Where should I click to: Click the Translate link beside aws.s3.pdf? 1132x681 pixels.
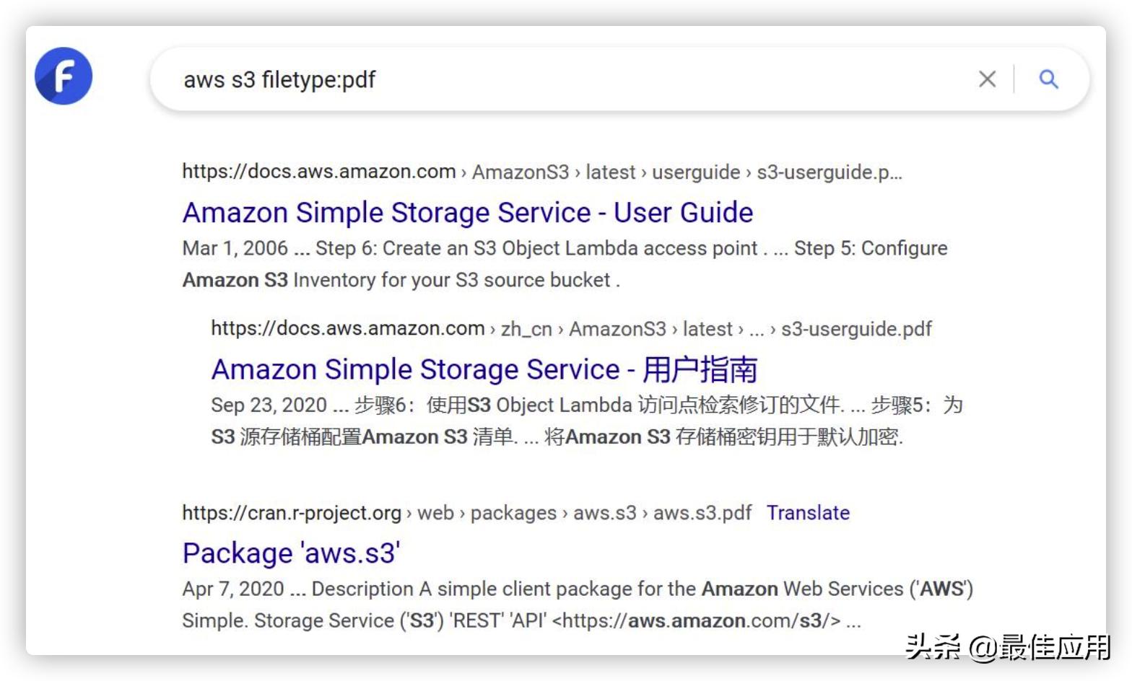coord(807,513)
